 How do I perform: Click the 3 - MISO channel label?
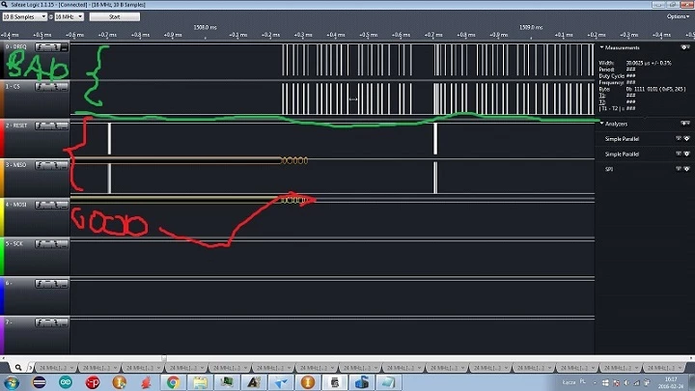click(x=16, y=165)
